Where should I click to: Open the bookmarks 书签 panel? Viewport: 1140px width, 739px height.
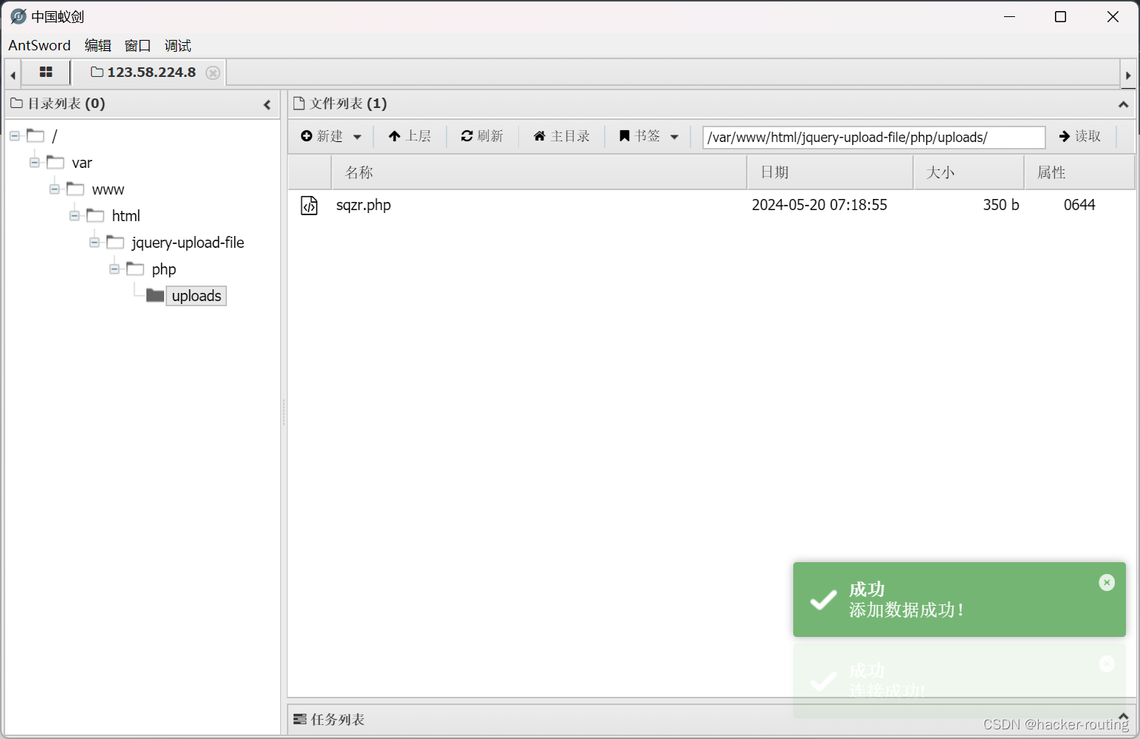click(x=642, y=136)
